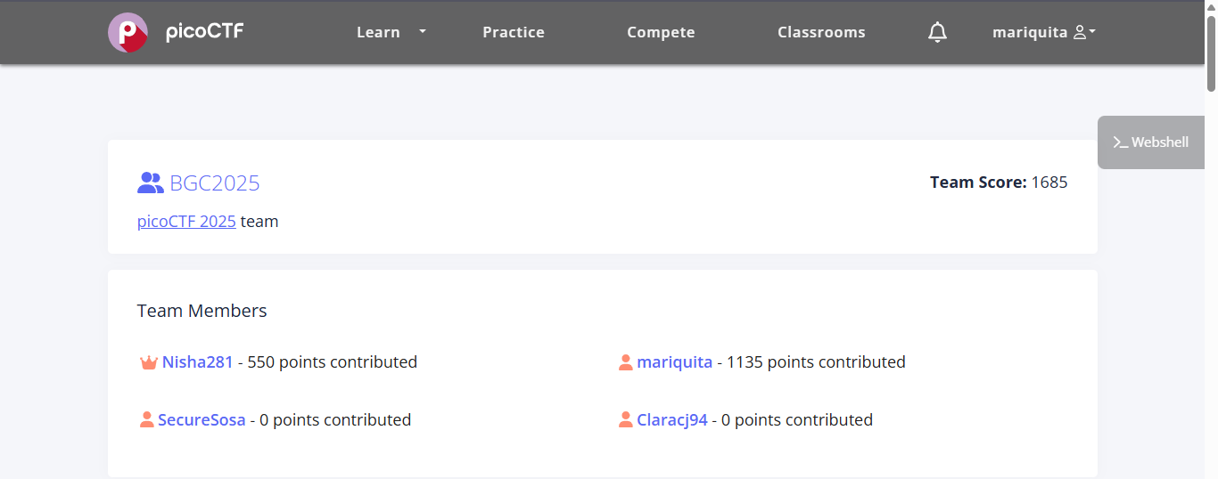Click the picoCTF logo icon
Screen dimensions: 1218x479
point(128,32)
